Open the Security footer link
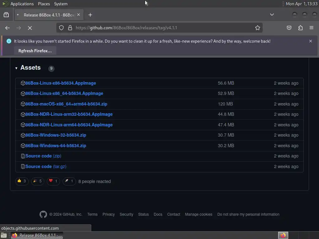The height and width of the screenshot is (239, 319). coord(126,214)
